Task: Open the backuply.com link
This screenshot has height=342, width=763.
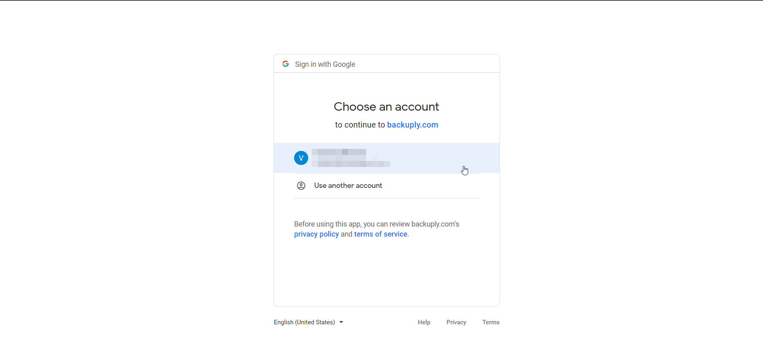Action: (413, 125)
